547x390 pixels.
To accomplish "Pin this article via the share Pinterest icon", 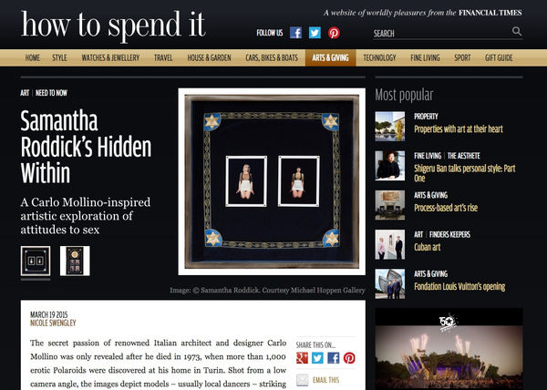I will [349, 358].
